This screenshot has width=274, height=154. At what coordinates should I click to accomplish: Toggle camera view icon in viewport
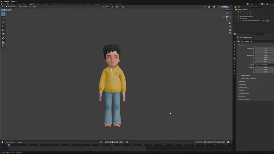tap(230, 30)
